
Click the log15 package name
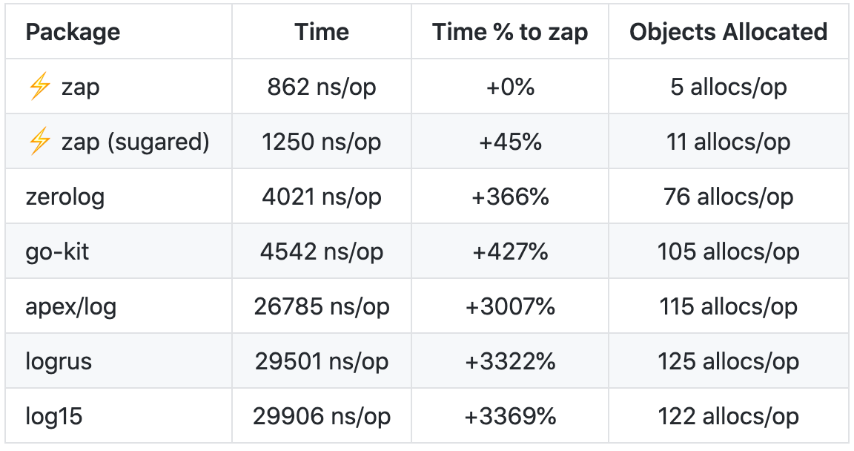[x=54, y=416]
